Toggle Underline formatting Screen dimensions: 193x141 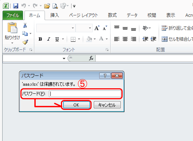(x=57, y=39)
